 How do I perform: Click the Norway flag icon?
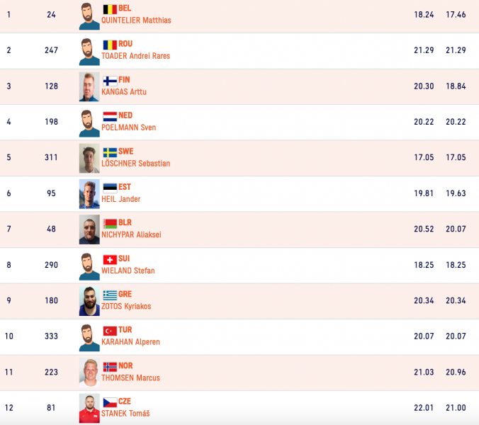(110, 366)
